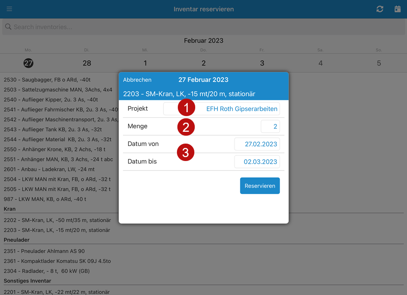
Task: Pick 2361 Kompaktlader Komatsu item
Action: (x=57, y=261)
